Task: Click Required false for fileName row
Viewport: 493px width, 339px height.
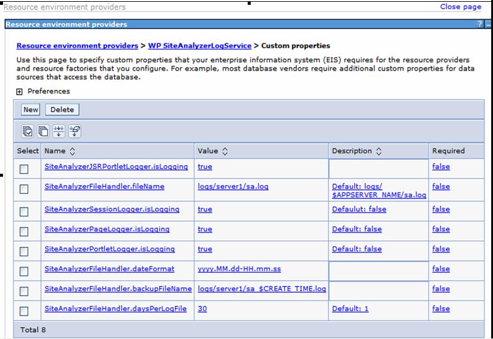Action: click(x=441, y=186)
